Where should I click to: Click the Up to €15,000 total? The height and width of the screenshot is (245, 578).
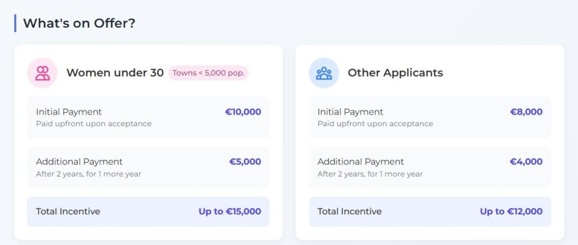coord(230,212)
